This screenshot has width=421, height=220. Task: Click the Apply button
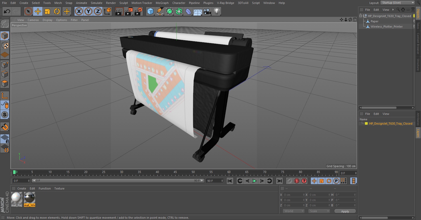pyautogui.click(x=345, y=211)
